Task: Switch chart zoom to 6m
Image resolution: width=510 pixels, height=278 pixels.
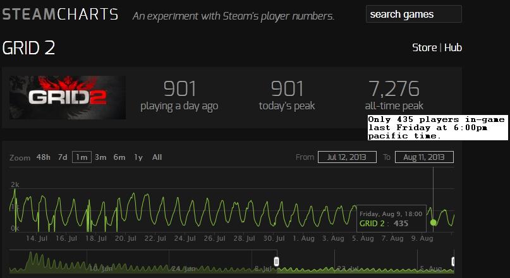Action: click(x=119, y=157)
